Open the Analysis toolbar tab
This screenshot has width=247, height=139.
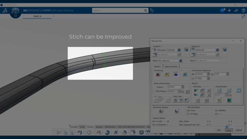[99, 127]
